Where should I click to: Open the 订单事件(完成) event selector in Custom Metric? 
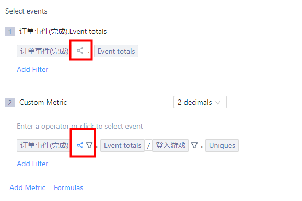[43, 145]
